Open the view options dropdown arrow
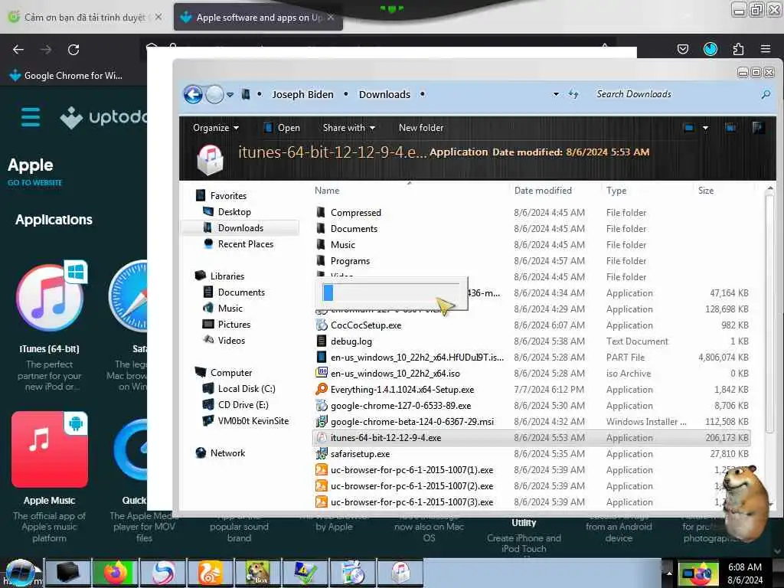This screenshot has width=784, height=588. (705, 128)
